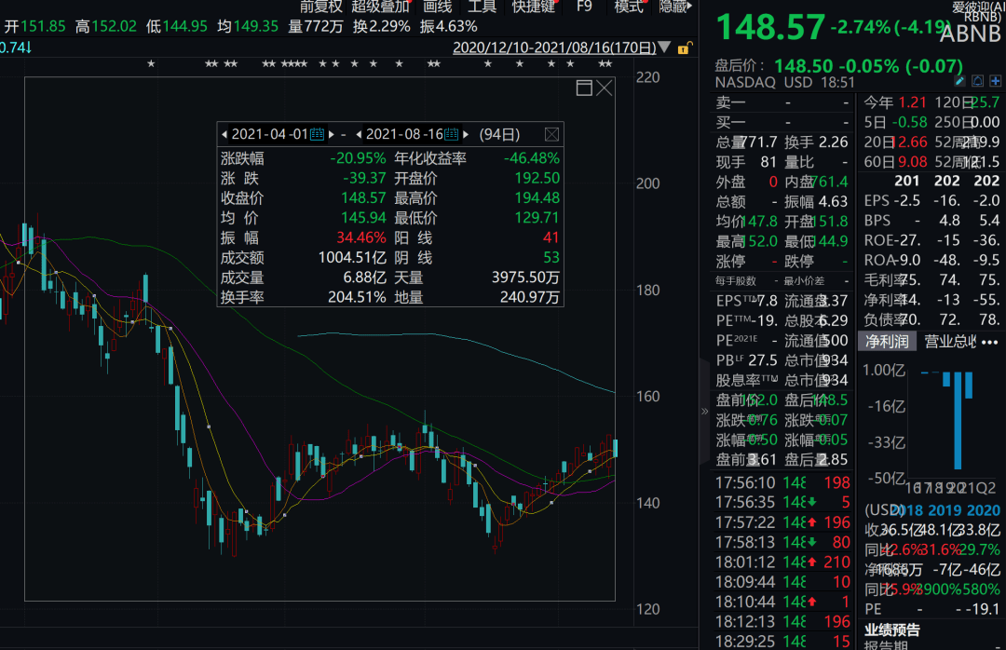Close the interval statistics popup
The image size is (1006, 650).
point(551,134)
